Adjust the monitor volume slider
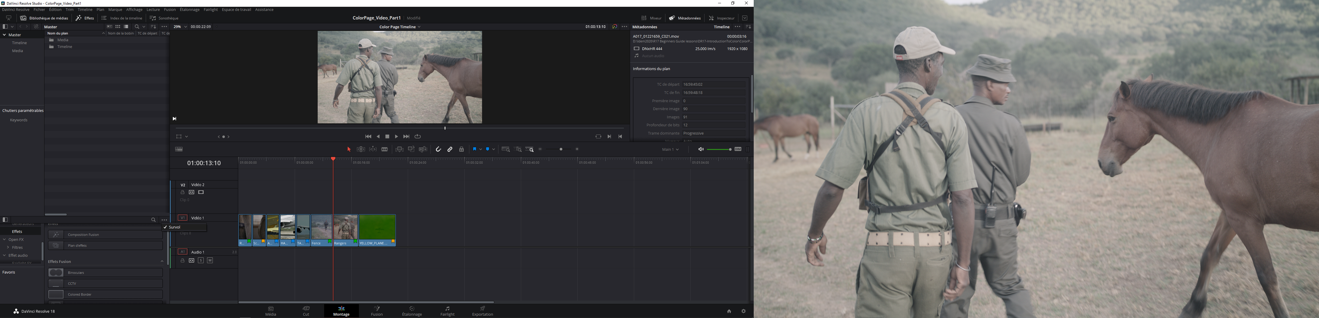This screenshot has height=318, width=1319. 719,150
